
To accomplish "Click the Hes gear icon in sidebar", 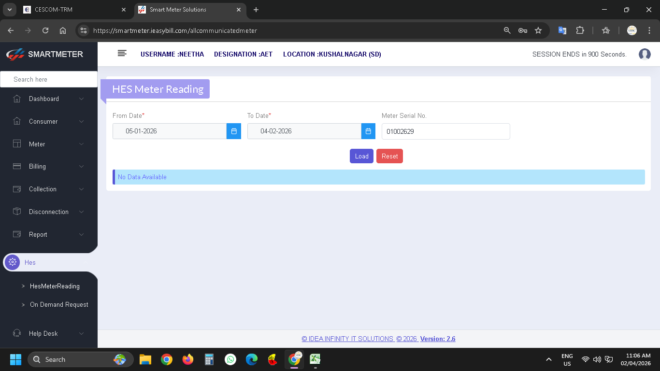I will pos(13,262).
